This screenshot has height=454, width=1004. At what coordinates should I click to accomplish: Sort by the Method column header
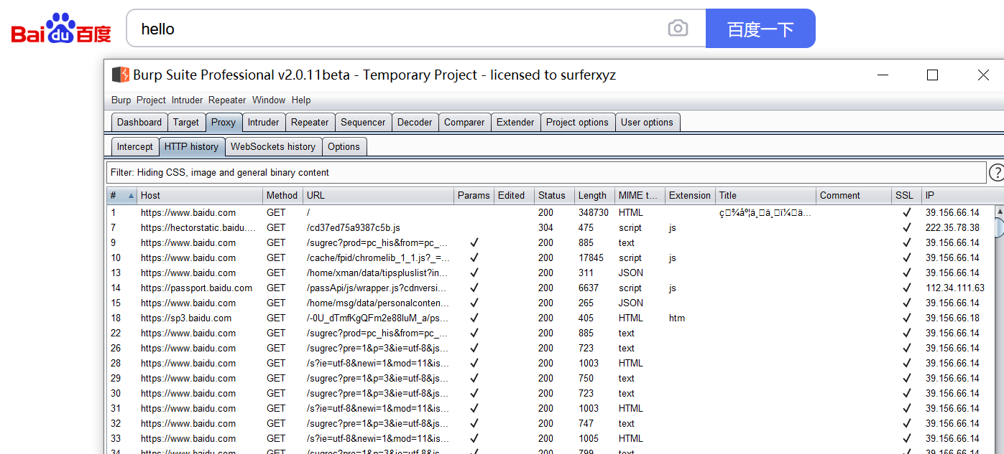tap(282, 195)
